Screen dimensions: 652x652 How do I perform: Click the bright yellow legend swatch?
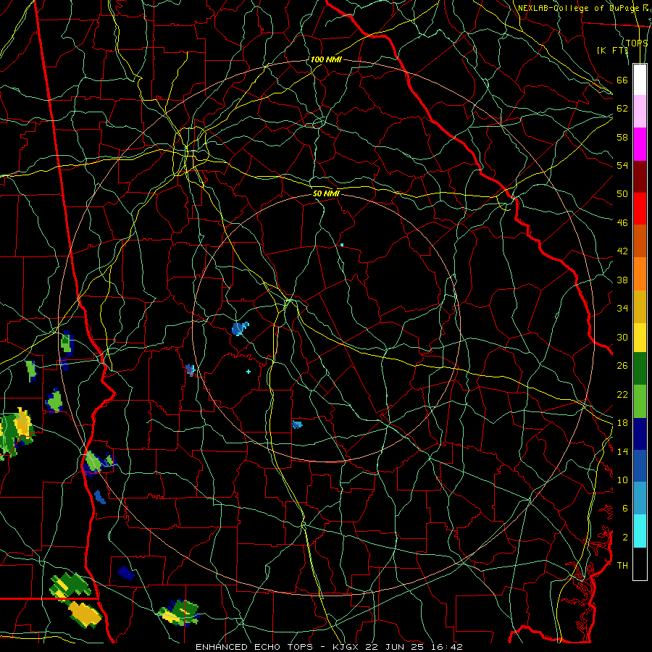[x=640, y=337]
